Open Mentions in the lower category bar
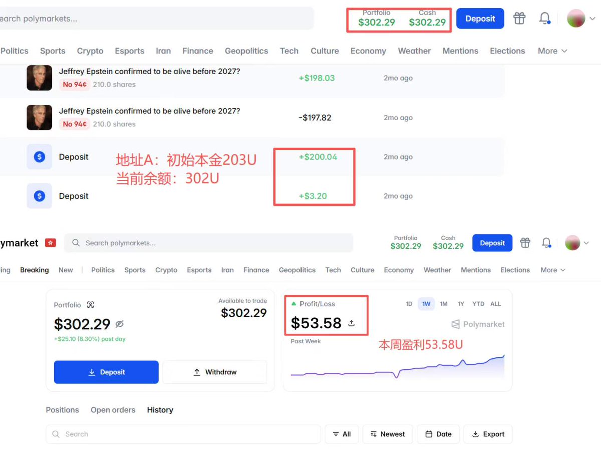601x451 pixels. (x=476, y=270)
